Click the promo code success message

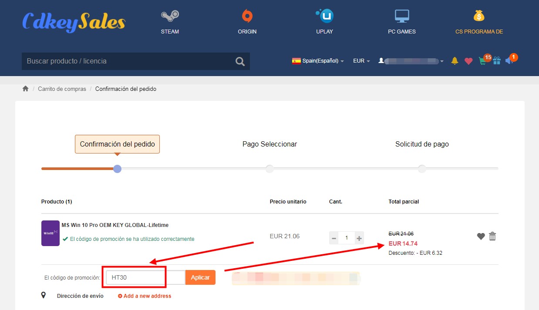128,239
